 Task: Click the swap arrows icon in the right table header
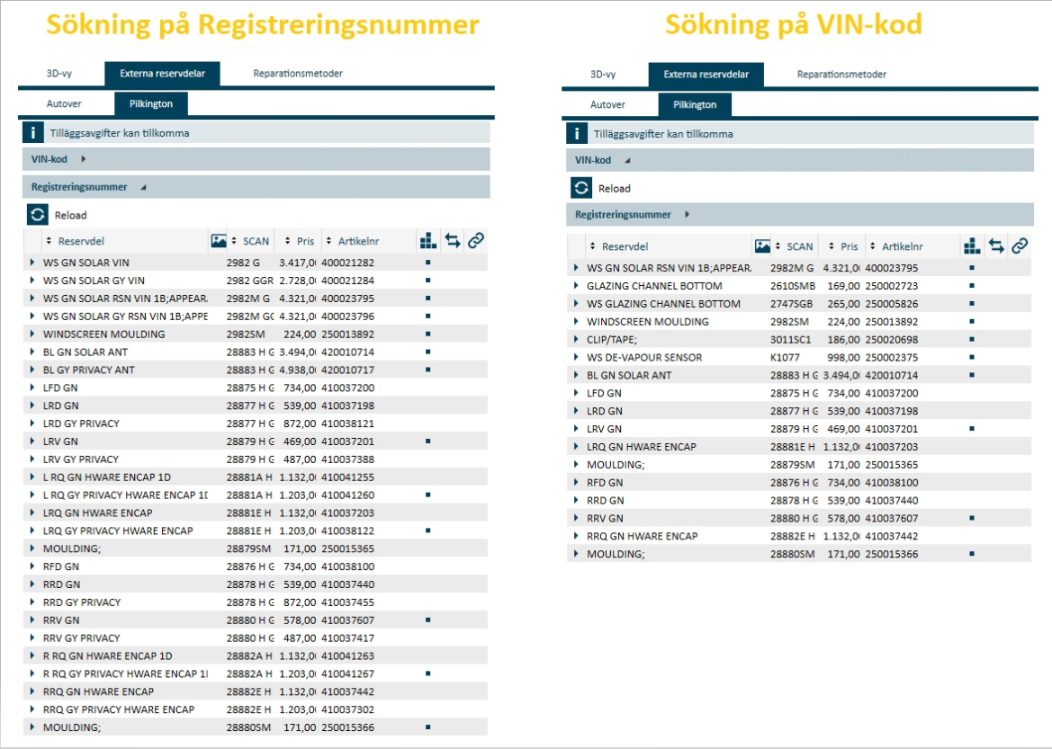996,246
